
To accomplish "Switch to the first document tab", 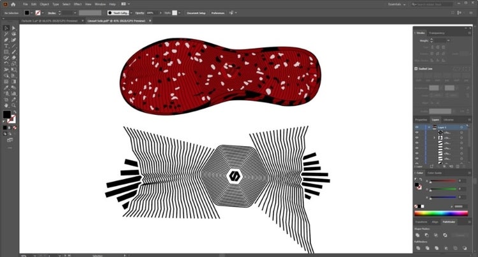I will [49, 21].
